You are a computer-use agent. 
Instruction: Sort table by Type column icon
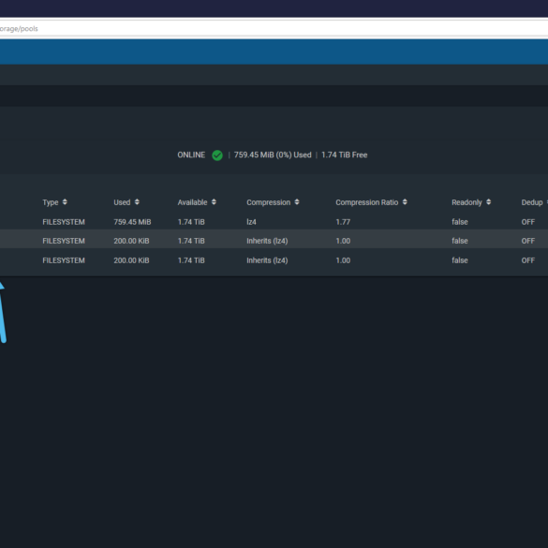[65, 202]
